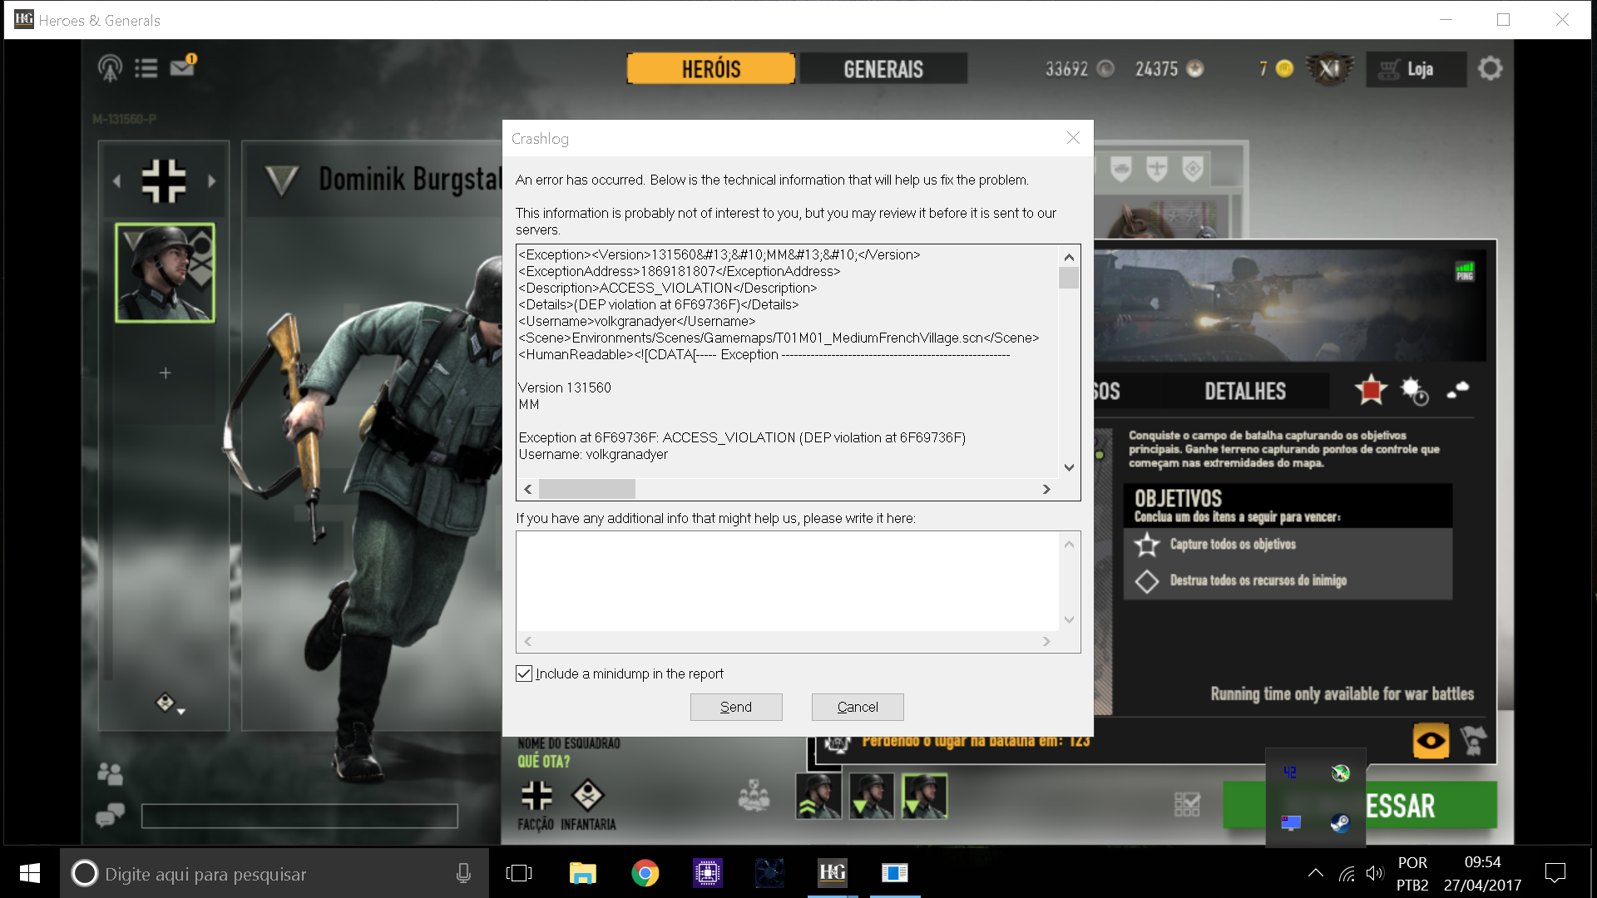Viewport: 1597px width, 898px height.
Task: Open the Loja shop
Action: pyautogui.click(x=1416, y=69)
